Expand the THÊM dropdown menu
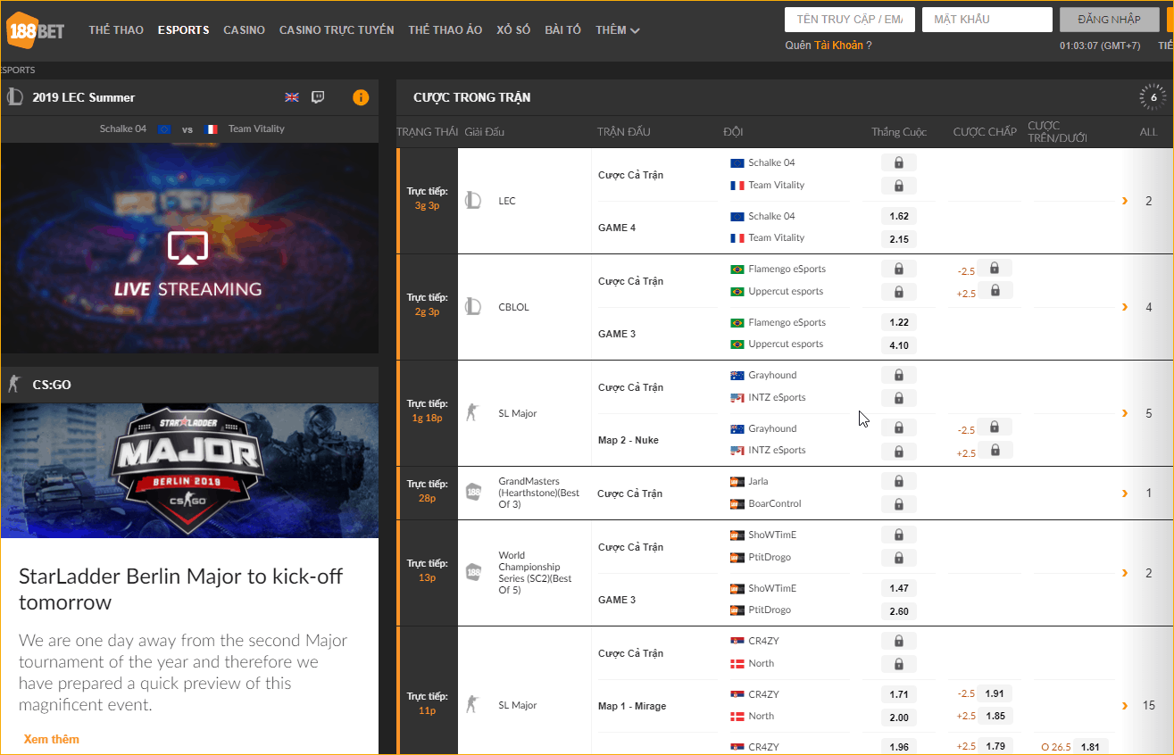The width and height of the screenshot is (1174, 755). (618, 30)
